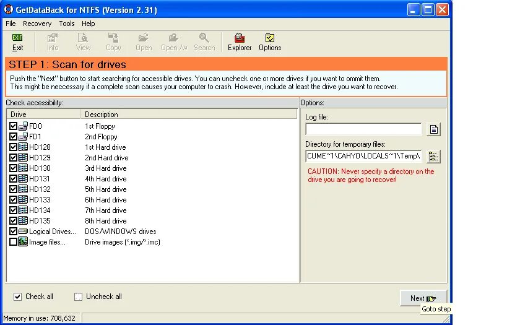Launch the Explorer toolbar icon
Viewport: 507px width, 325px height.
[x=240, y=38]
